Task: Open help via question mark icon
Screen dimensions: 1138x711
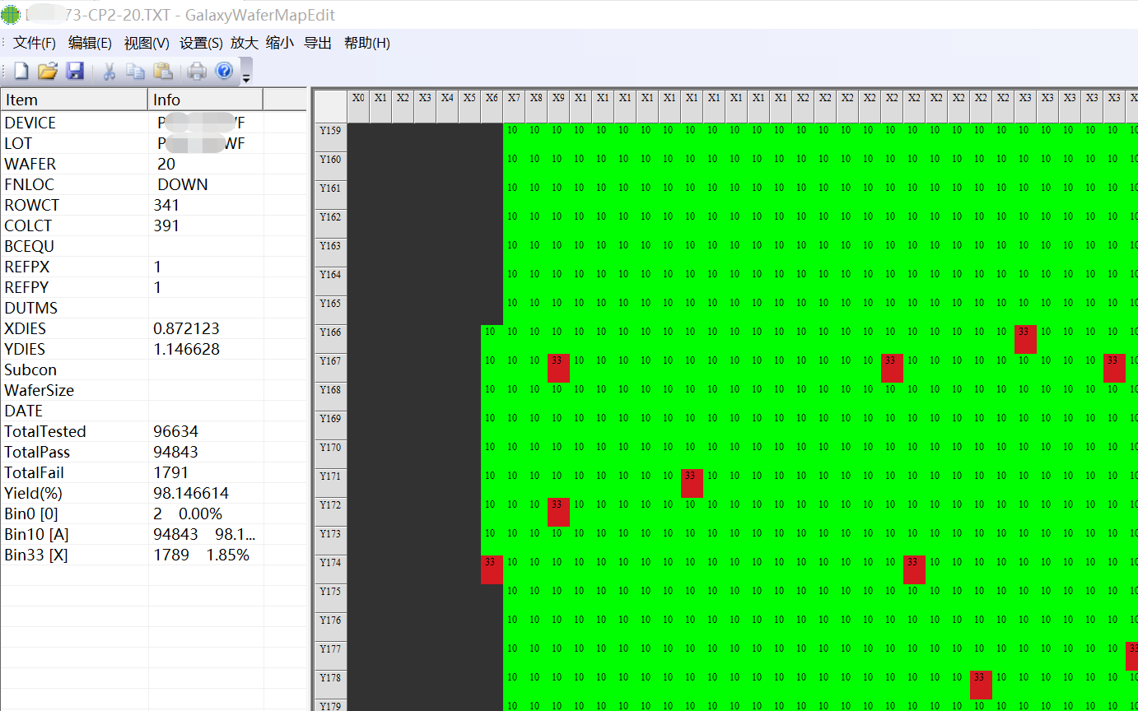Action: tap(224, 71)
